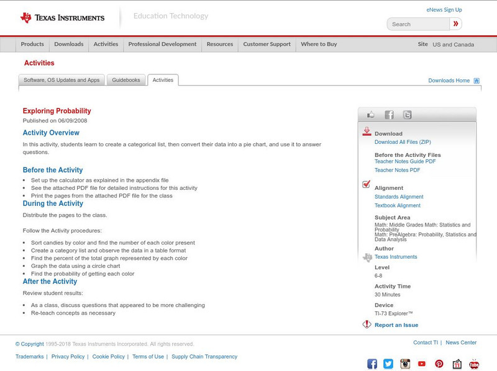Open Teacher Notes Guide PDF
Image resolution: width=497 pixels, height=371 pixels.
405,161
